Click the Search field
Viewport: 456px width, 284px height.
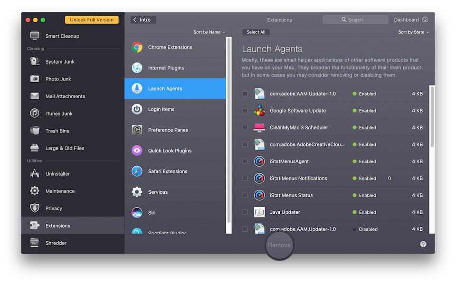point(355,19)
